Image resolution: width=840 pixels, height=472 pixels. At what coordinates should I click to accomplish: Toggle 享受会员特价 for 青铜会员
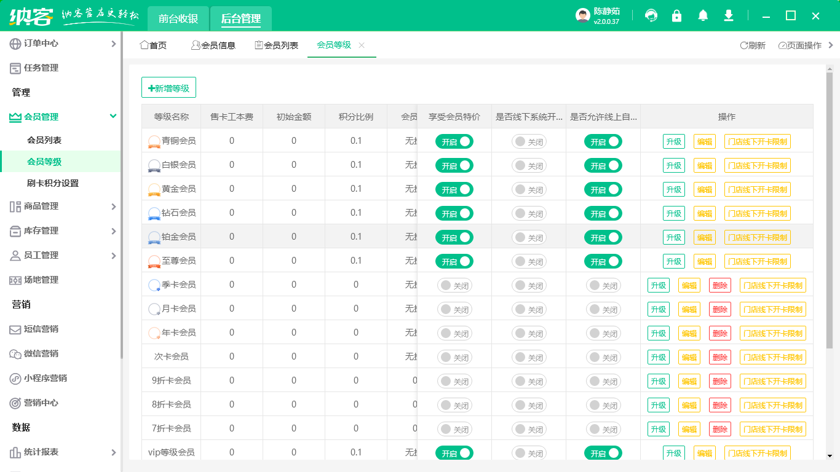[454, 142]
